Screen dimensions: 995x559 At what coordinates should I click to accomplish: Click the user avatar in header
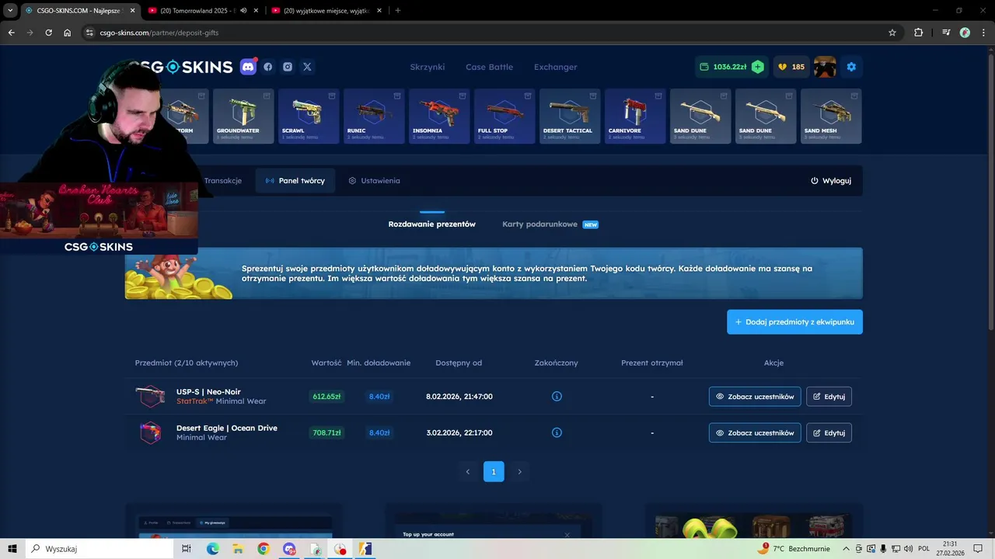(x=825, y=67)
